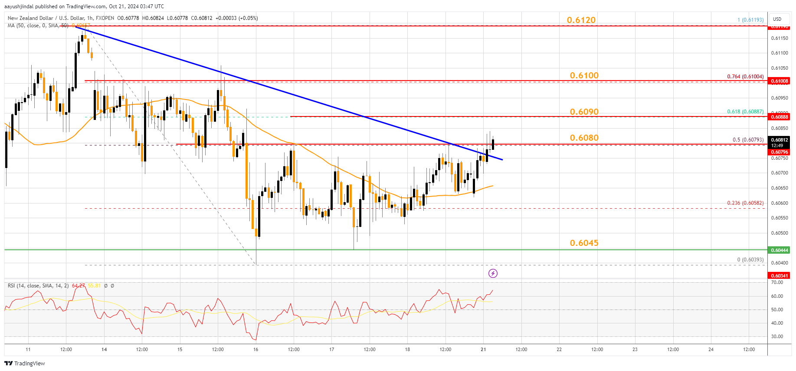
Task: Click the 0.61100 price axis value
Action: (780, 53)
